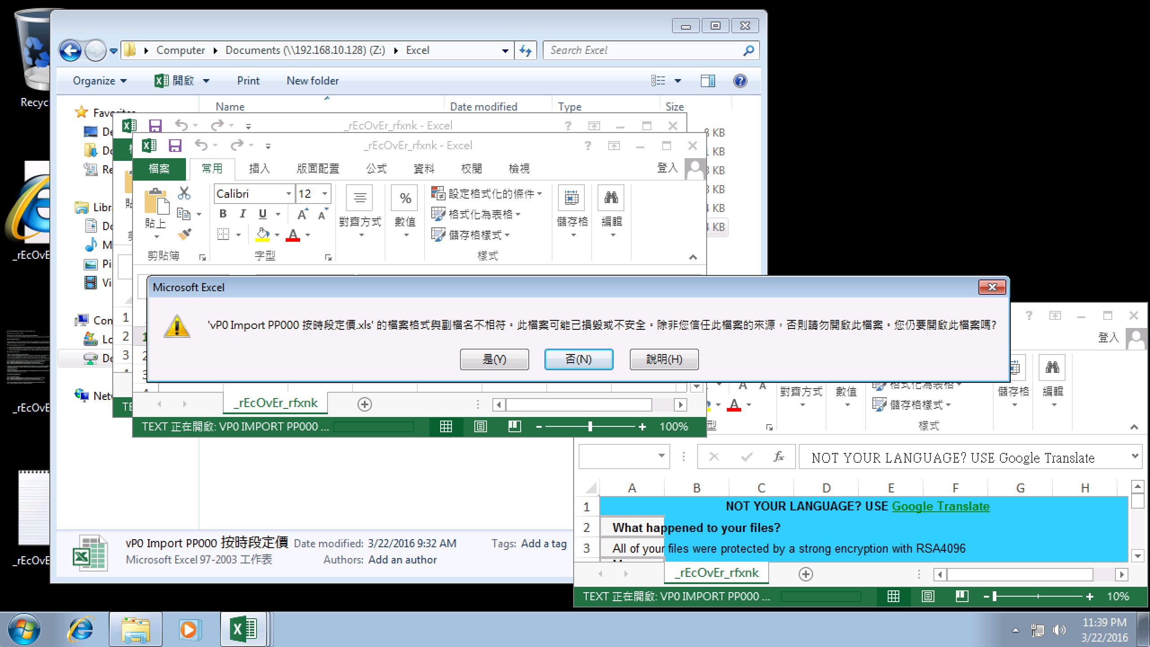Click the Paste (貼上) clipboard icon
The image size is (1150, 647).
(156, 200)
